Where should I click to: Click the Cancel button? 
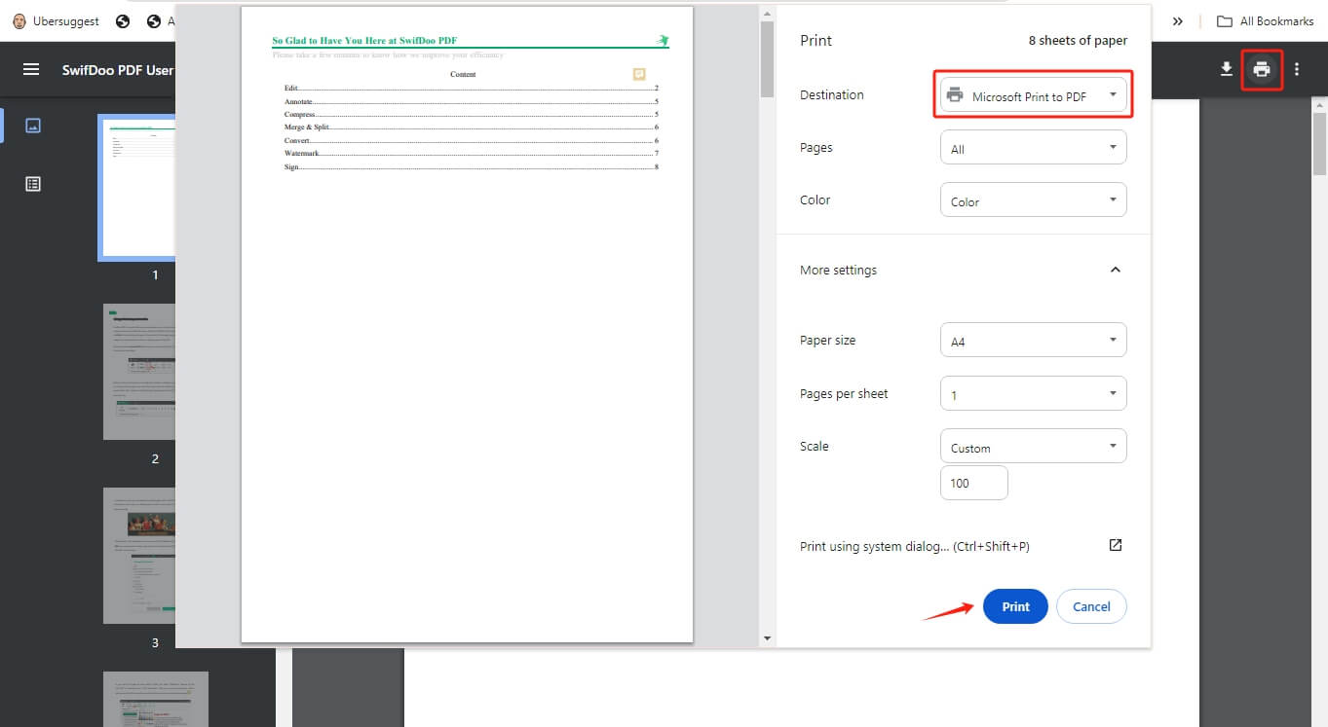click(x=1091, y=606)
